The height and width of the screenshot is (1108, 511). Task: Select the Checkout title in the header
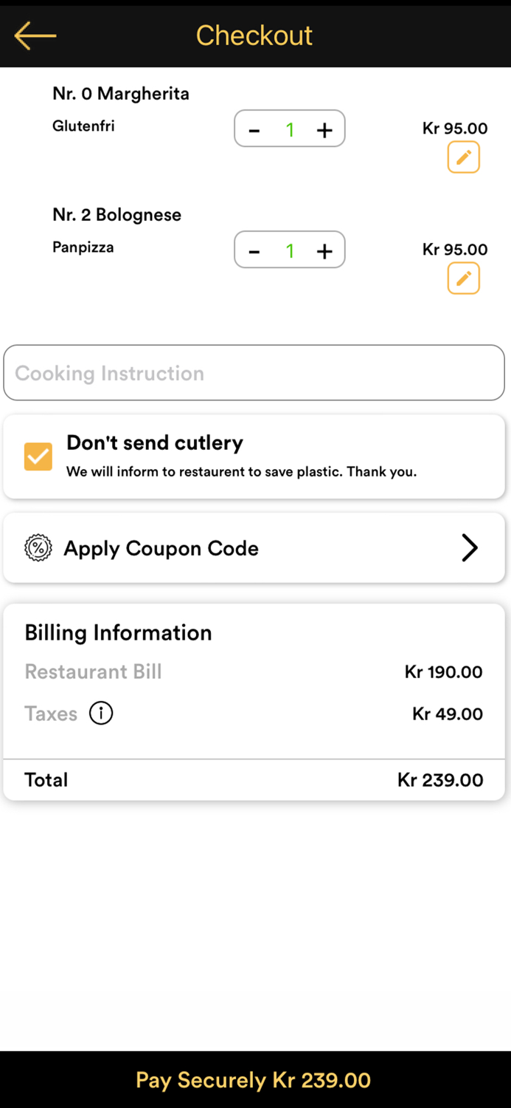[x=254, y=35]
